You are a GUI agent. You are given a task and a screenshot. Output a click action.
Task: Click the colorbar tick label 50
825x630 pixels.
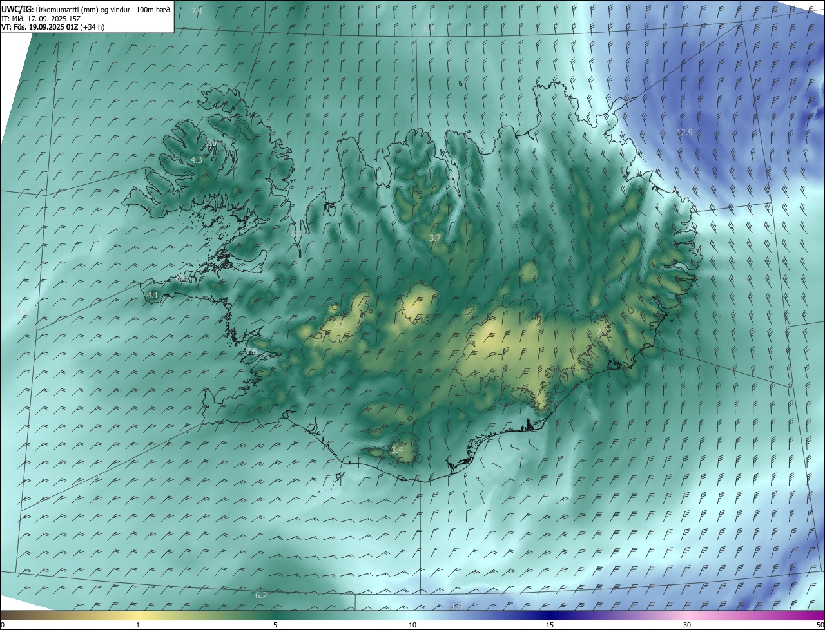pos(820,625)
